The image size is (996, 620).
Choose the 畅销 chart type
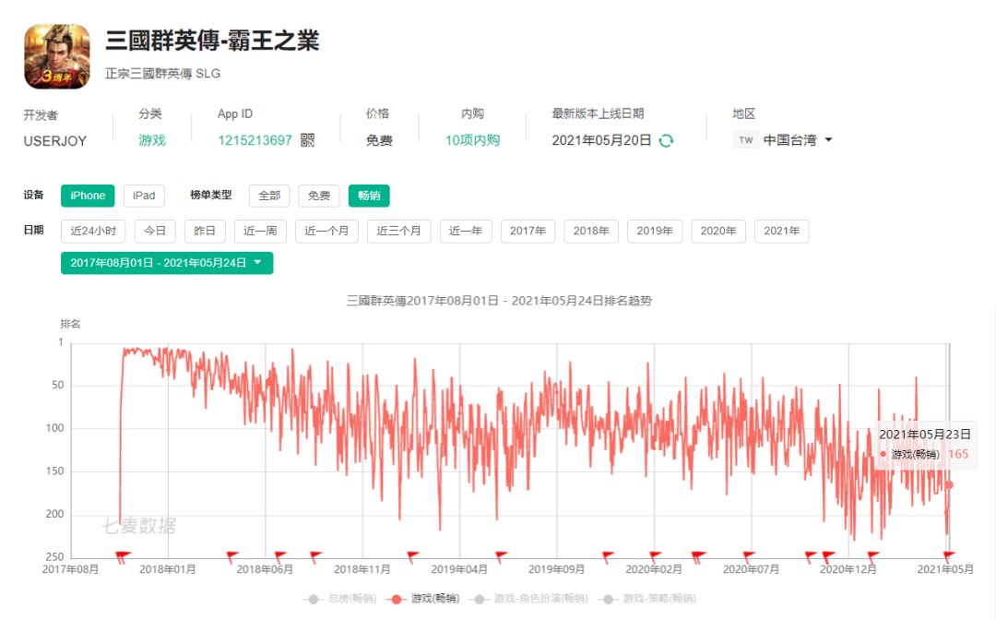tap(369, 196)
